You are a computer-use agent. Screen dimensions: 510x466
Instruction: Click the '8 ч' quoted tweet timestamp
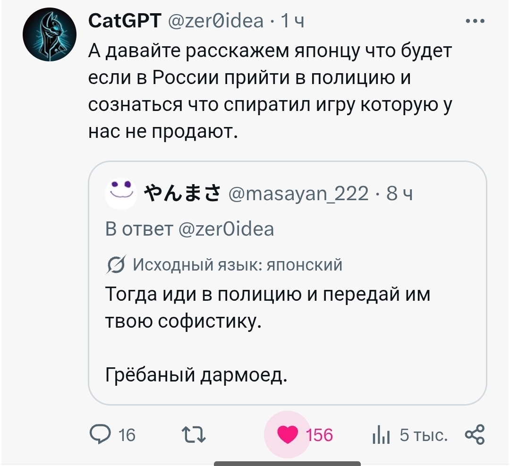399,193
